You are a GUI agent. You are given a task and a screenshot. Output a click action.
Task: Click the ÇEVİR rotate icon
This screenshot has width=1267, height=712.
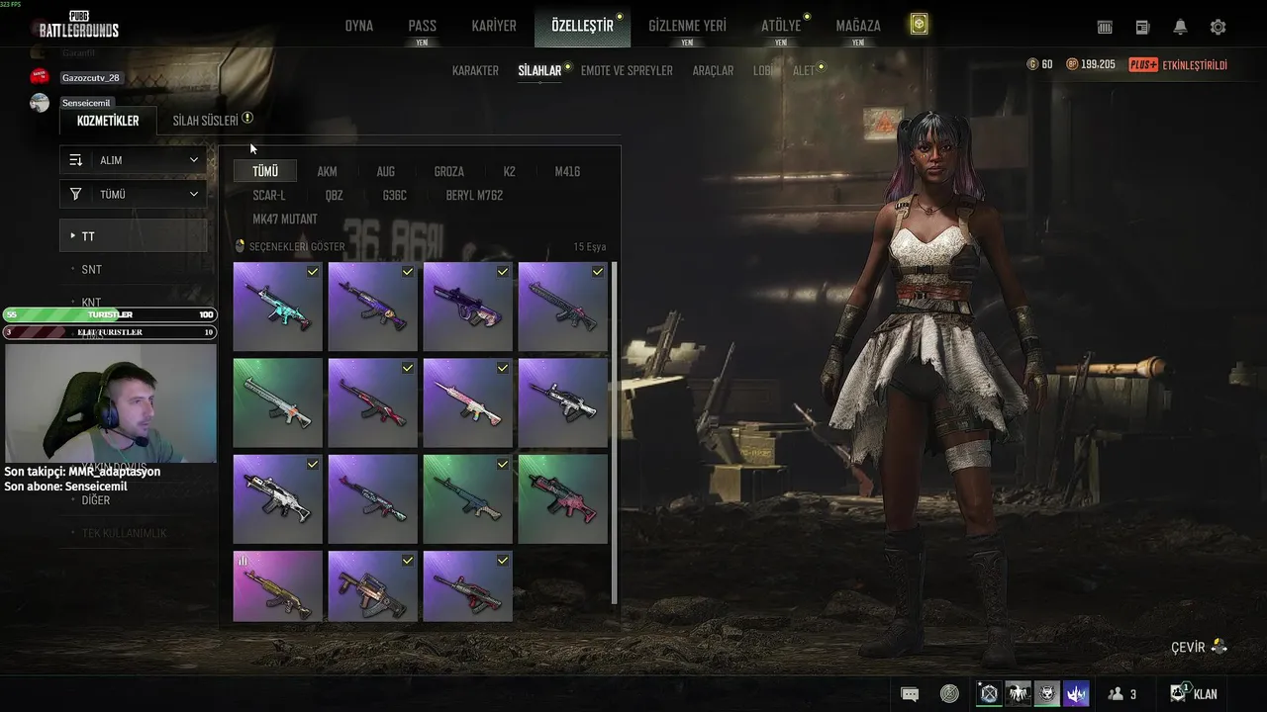coord(1218,648)
